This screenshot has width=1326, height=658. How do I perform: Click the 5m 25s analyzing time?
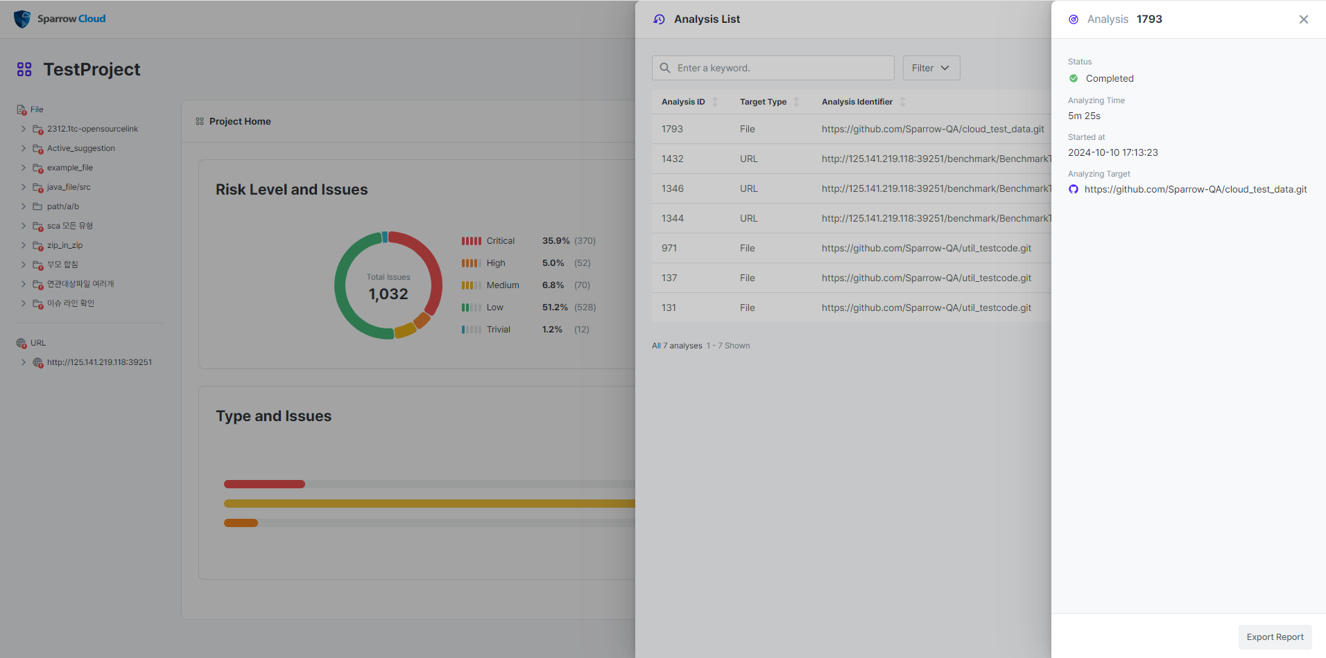pos(1084,116)
